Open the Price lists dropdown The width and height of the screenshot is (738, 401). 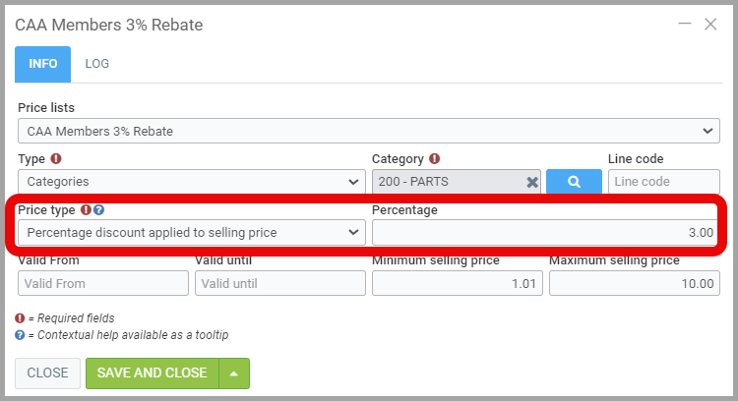[368, 130]
